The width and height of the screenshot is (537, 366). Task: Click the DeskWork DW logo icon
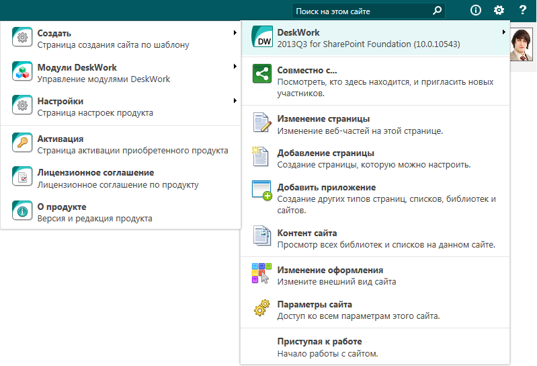[x=262, y=36]
